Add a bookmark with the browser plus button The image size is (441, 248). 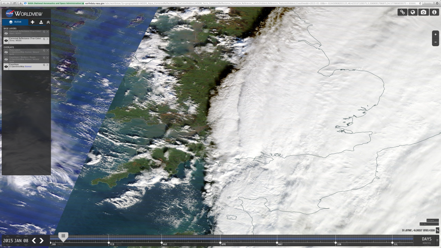point(20,3)
